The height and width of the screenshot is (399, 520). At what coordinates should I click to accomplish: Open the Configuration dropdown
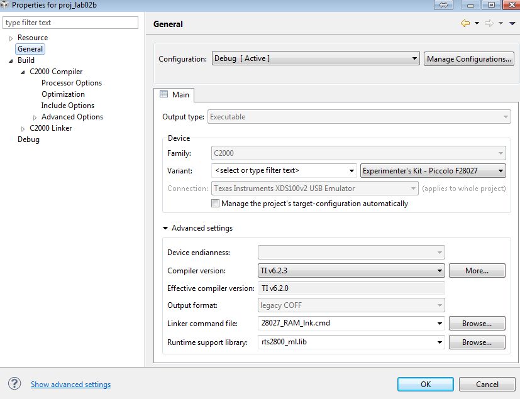416,58
